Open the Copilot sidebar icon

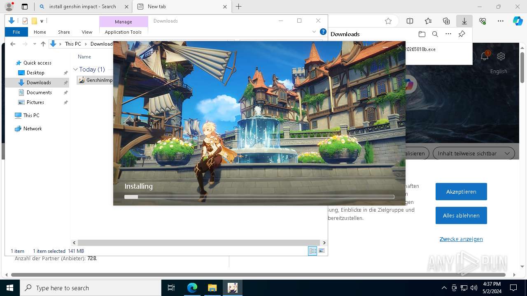click(x=518, y=21)
